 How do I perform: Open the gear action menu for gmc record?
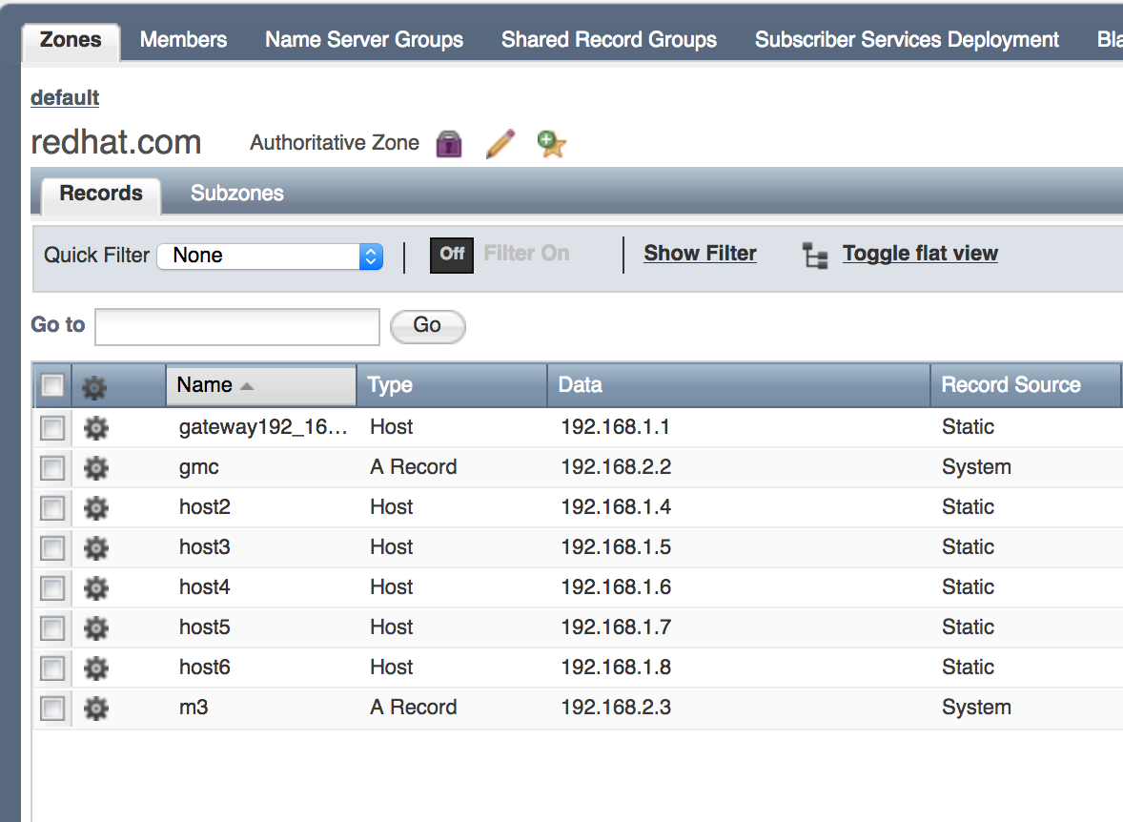(x=94, y=468)
